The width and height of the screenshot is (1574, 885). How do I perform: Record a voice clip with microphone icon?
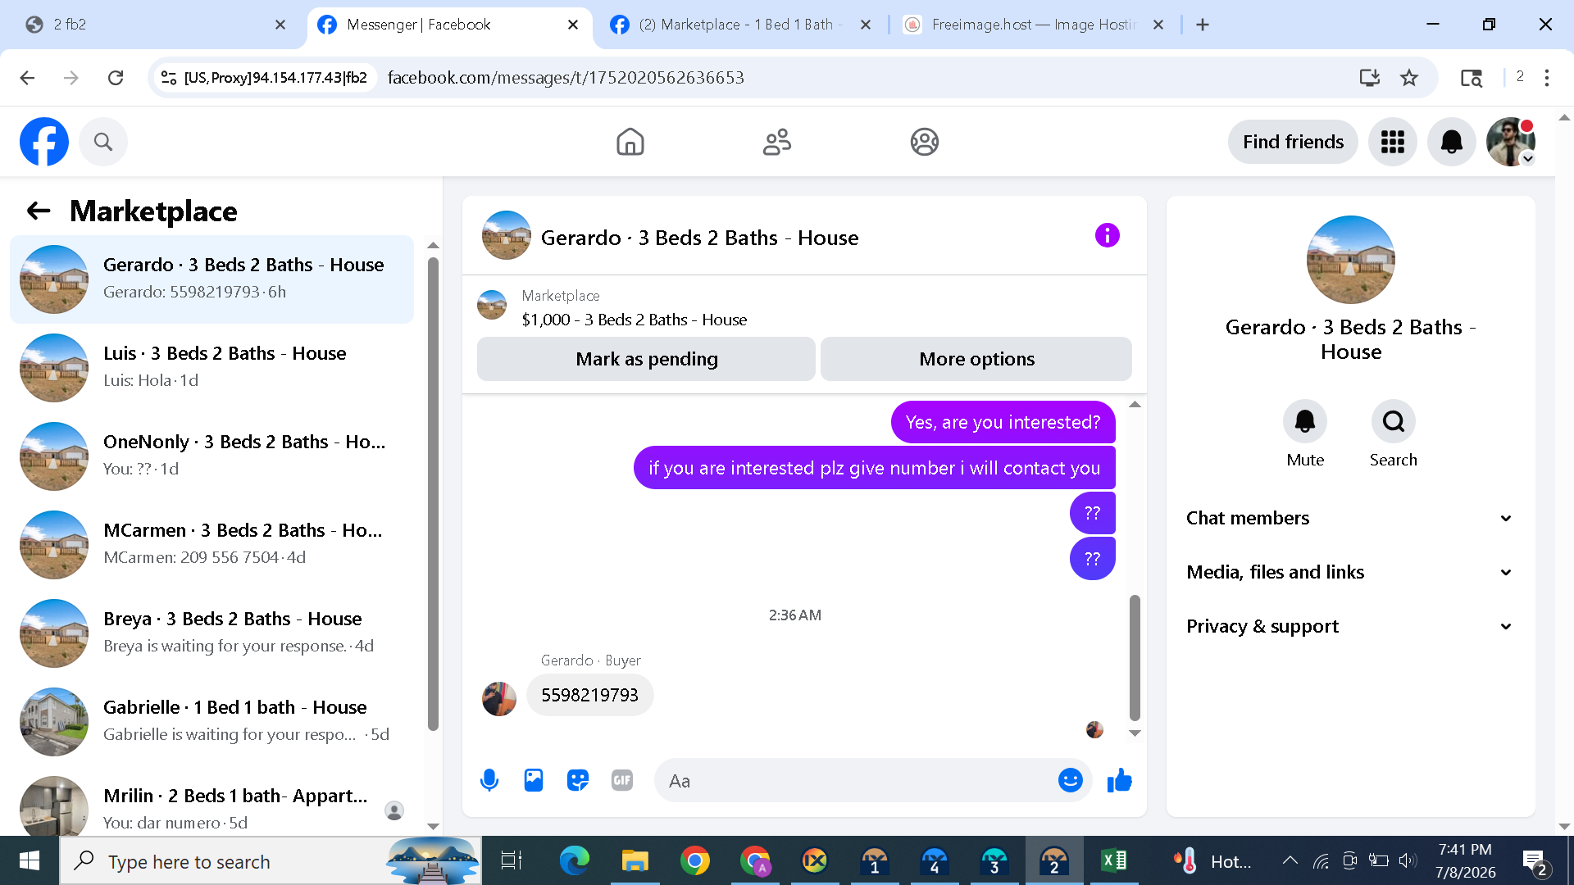(x=489, y=780)
